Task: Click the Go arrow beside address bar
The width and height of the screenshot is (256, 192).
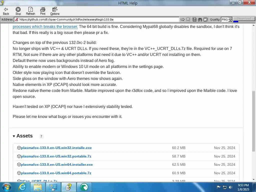Action: coord(182,19)
